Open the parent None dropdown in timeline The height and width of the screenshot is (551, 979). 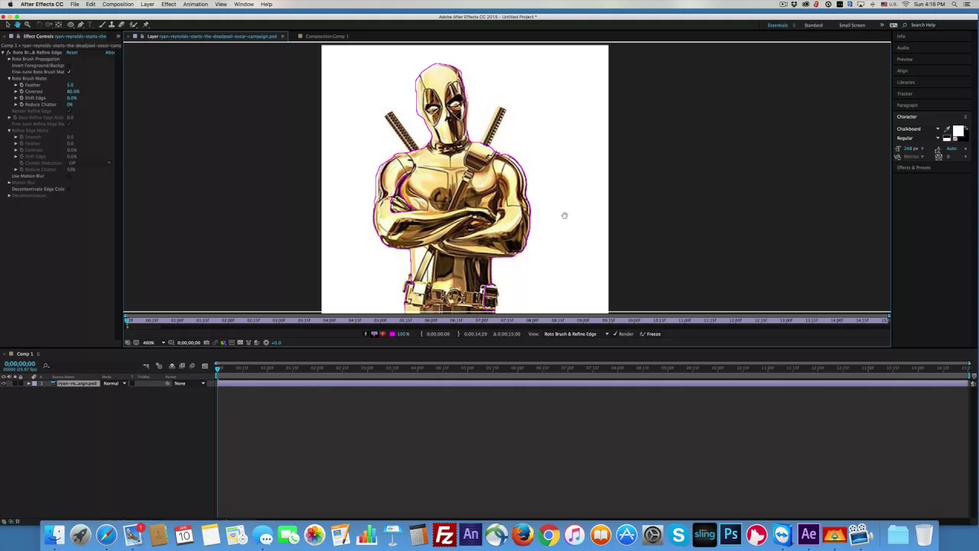pos(190,383)
